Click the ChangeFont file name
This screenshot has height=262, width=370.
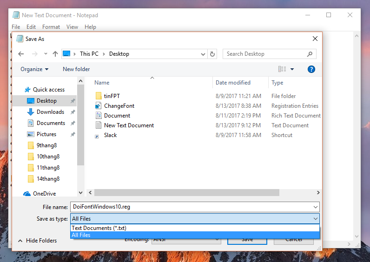click(x=119, y=106)
